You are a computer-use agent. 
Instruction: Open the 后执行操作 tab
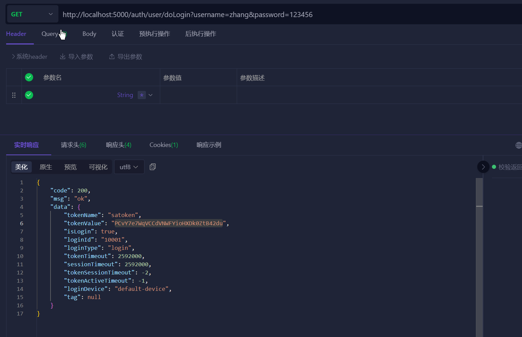(201, 34)
